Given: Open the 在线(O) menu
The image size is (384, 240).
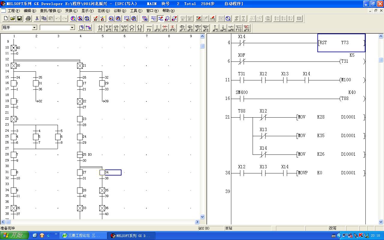Looking at the screenshot, I should click(x=103, y=11).
